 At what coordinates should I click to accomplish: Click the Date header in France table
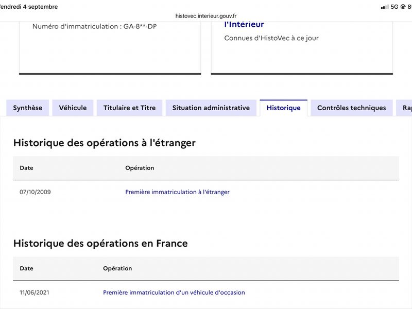click(x=27, y=268)
